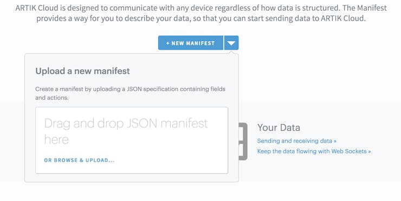Open the Sending and receiving data link

tap(296, 141)
